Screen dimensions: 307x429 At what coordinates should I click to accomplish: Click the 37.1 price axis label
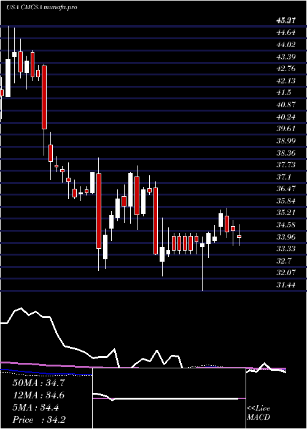284,177
